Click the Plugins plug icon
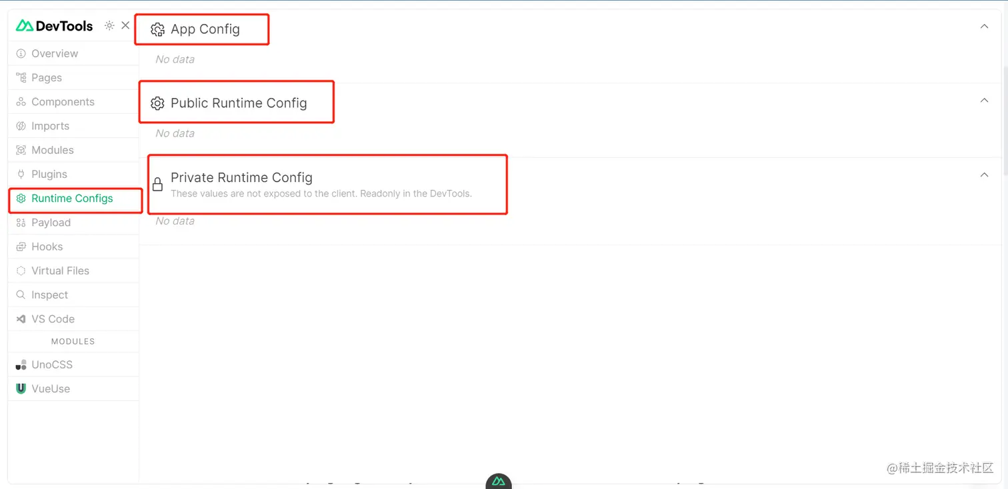 tap(21, 174)
